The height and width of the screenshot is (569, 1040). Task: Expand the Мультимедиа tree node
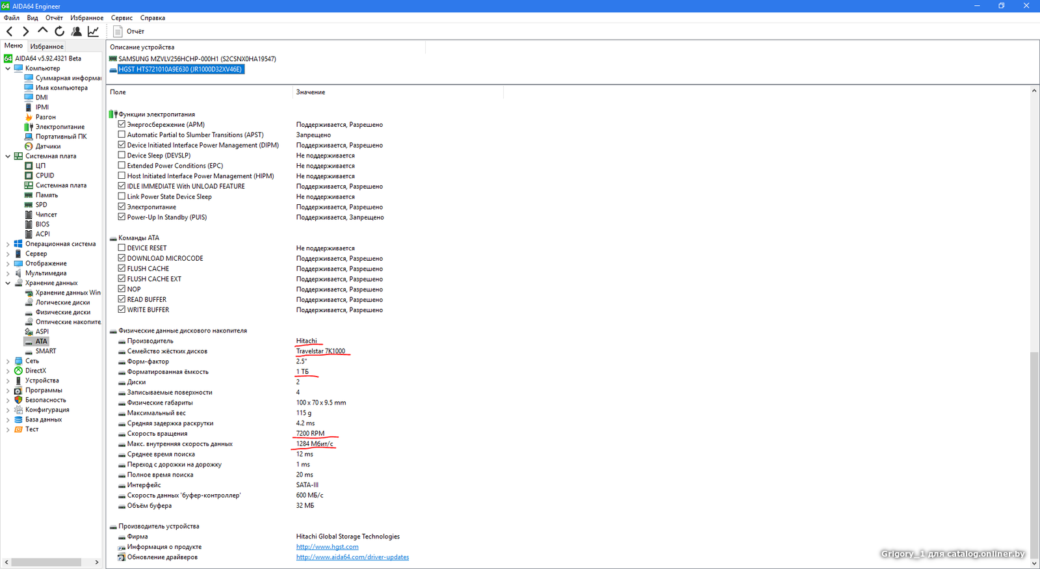[8, 273]
